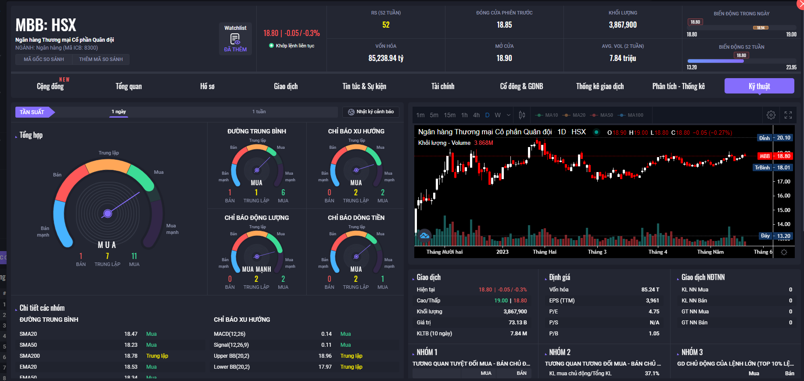The height and width of the screenshot is (381, 804).
Task: Click the 52-week range slider bar
Action: click(741, 61)
